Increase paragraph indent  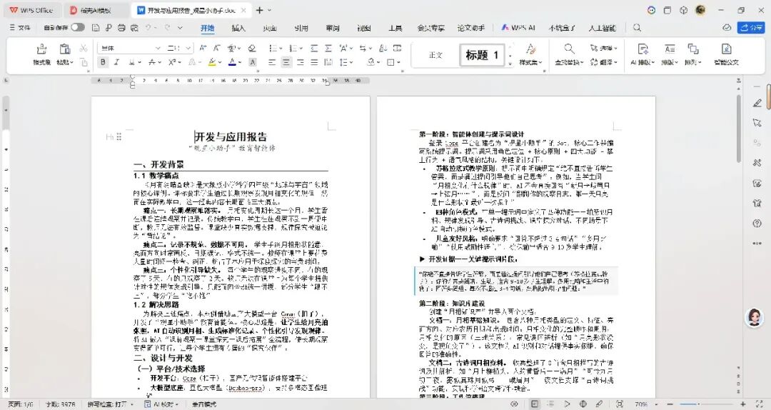(x=328, y=49)
